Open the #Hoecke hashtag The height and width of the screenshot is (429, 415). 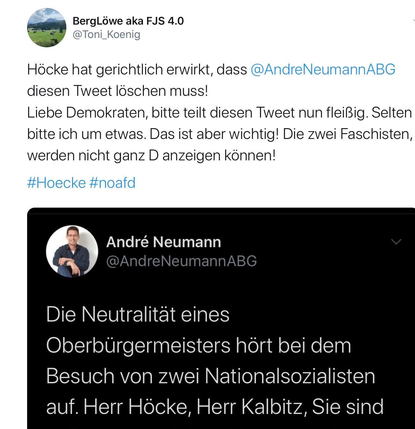pos(56,183)
